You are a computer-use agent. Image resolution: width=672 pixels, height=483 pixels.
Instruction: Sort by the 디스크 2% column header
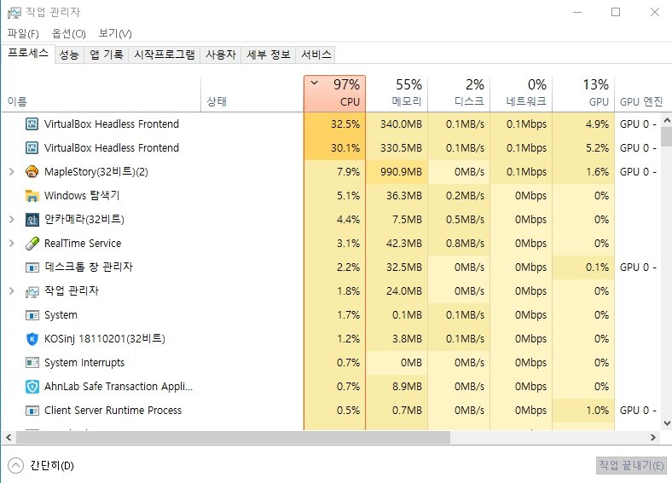[x=459, y=95]
